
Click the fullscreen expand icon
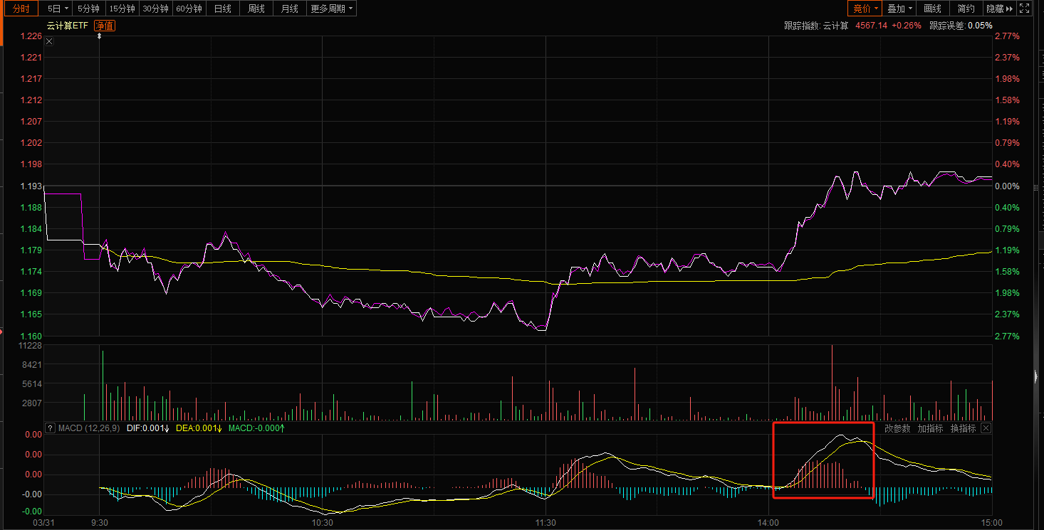[x=1024, y=9]
